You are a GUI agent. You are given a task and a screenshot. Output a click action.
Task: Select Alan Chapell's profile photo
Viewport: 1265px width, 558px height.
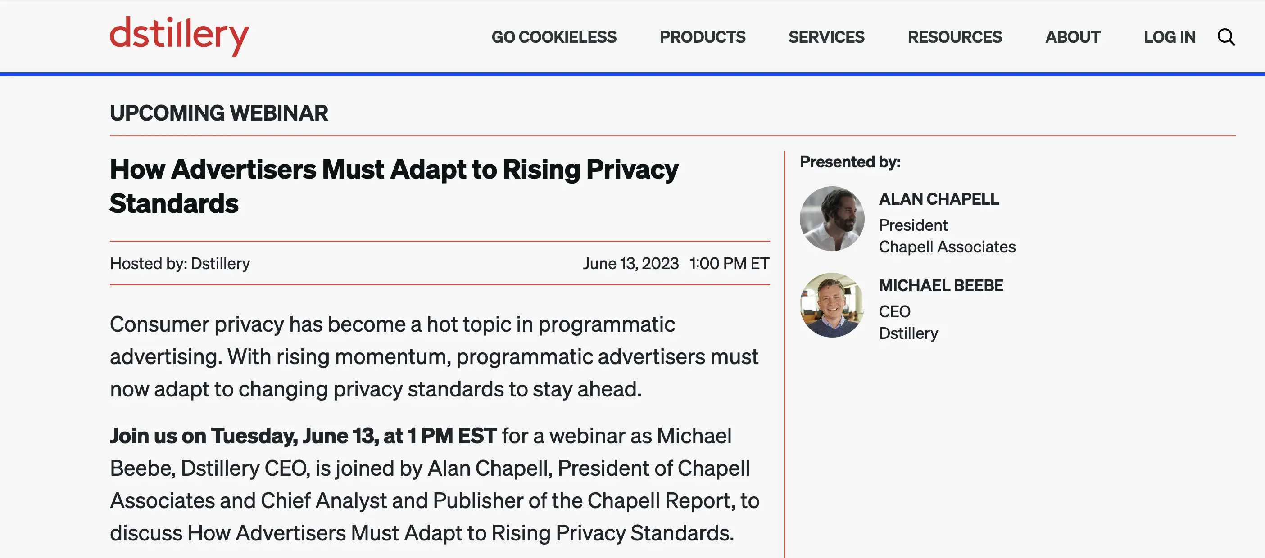click(831, 218)
